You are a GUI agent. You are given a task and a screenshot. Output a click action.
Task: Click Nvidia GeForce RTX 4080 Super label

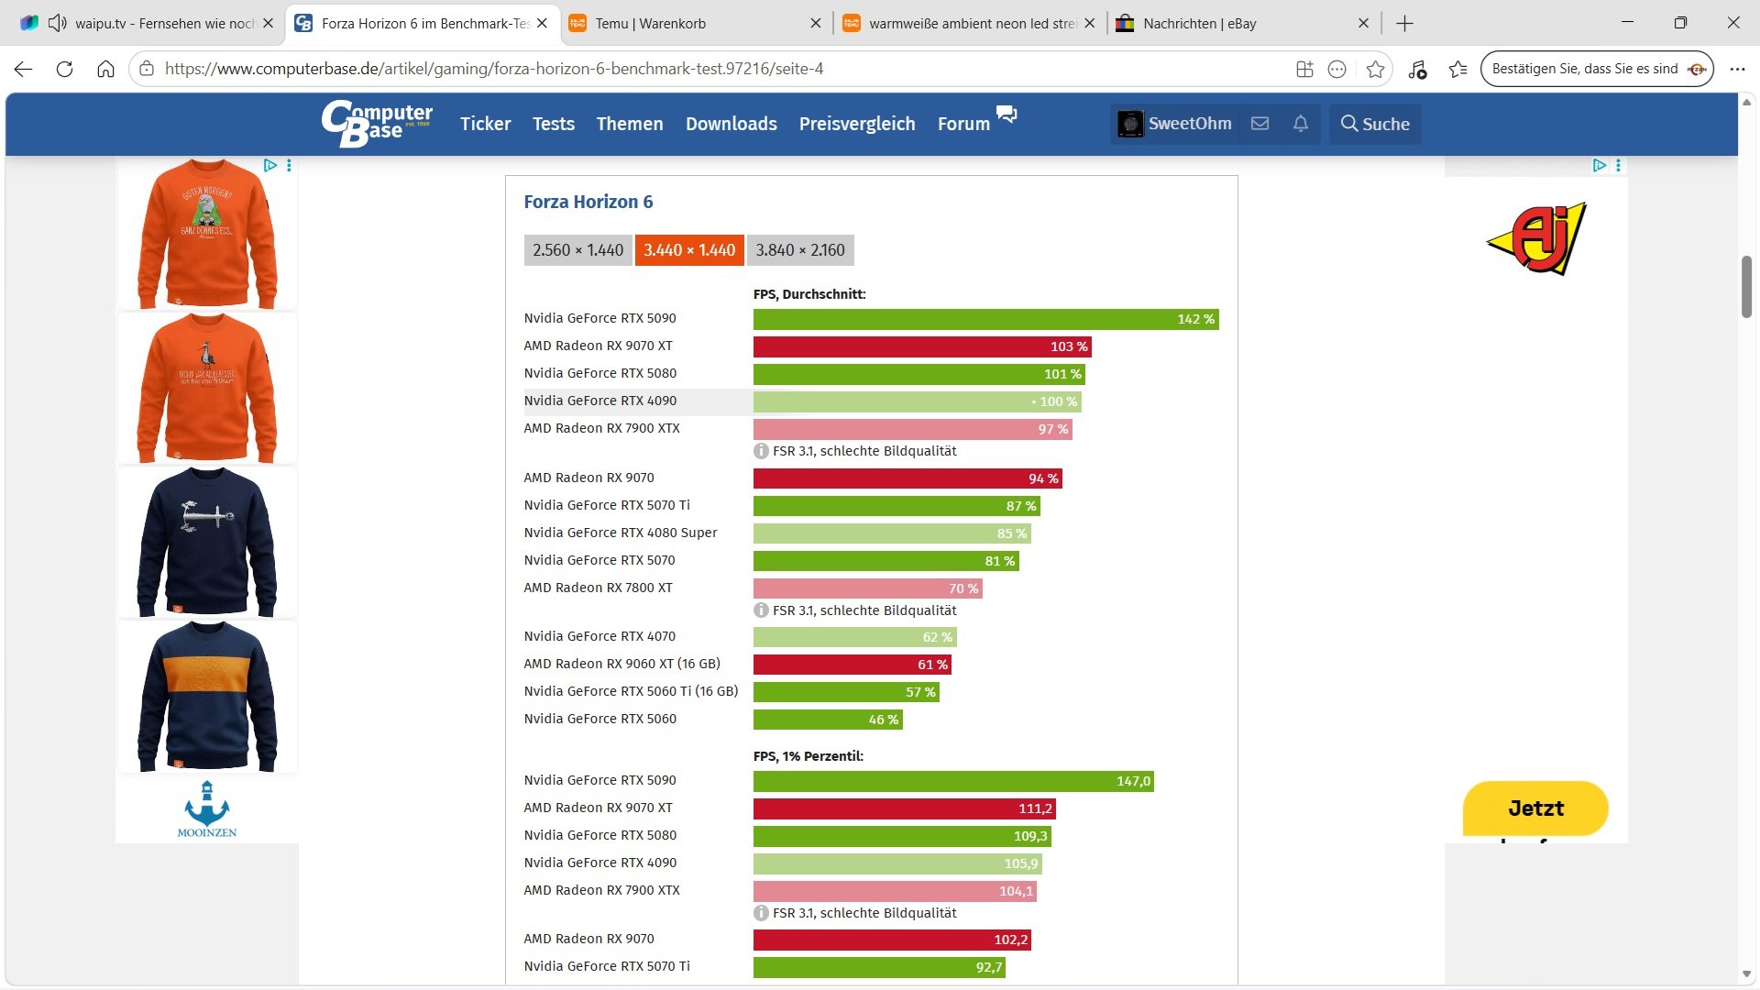click(x=621, y=533)
